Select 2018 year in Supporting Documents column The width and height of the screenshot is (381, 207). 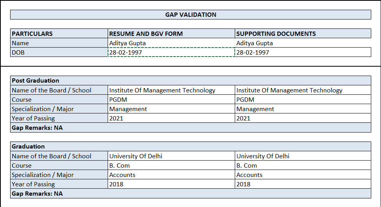pos(303,184)
